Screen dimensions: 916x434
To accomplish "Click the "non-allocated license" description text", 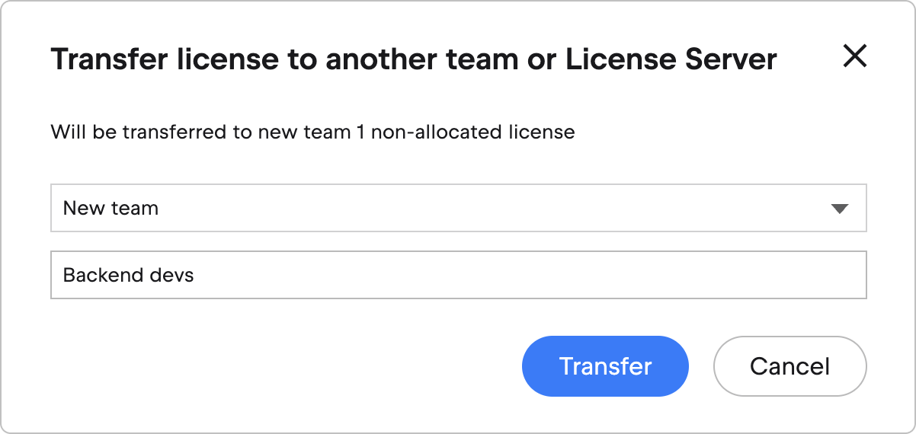I will point(472,132).
